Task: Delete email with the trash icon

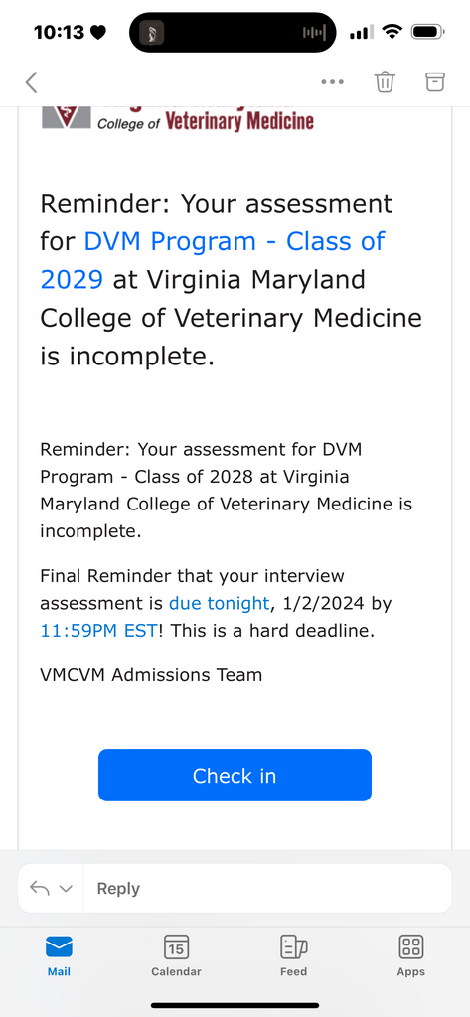Action: coord(385,81)
